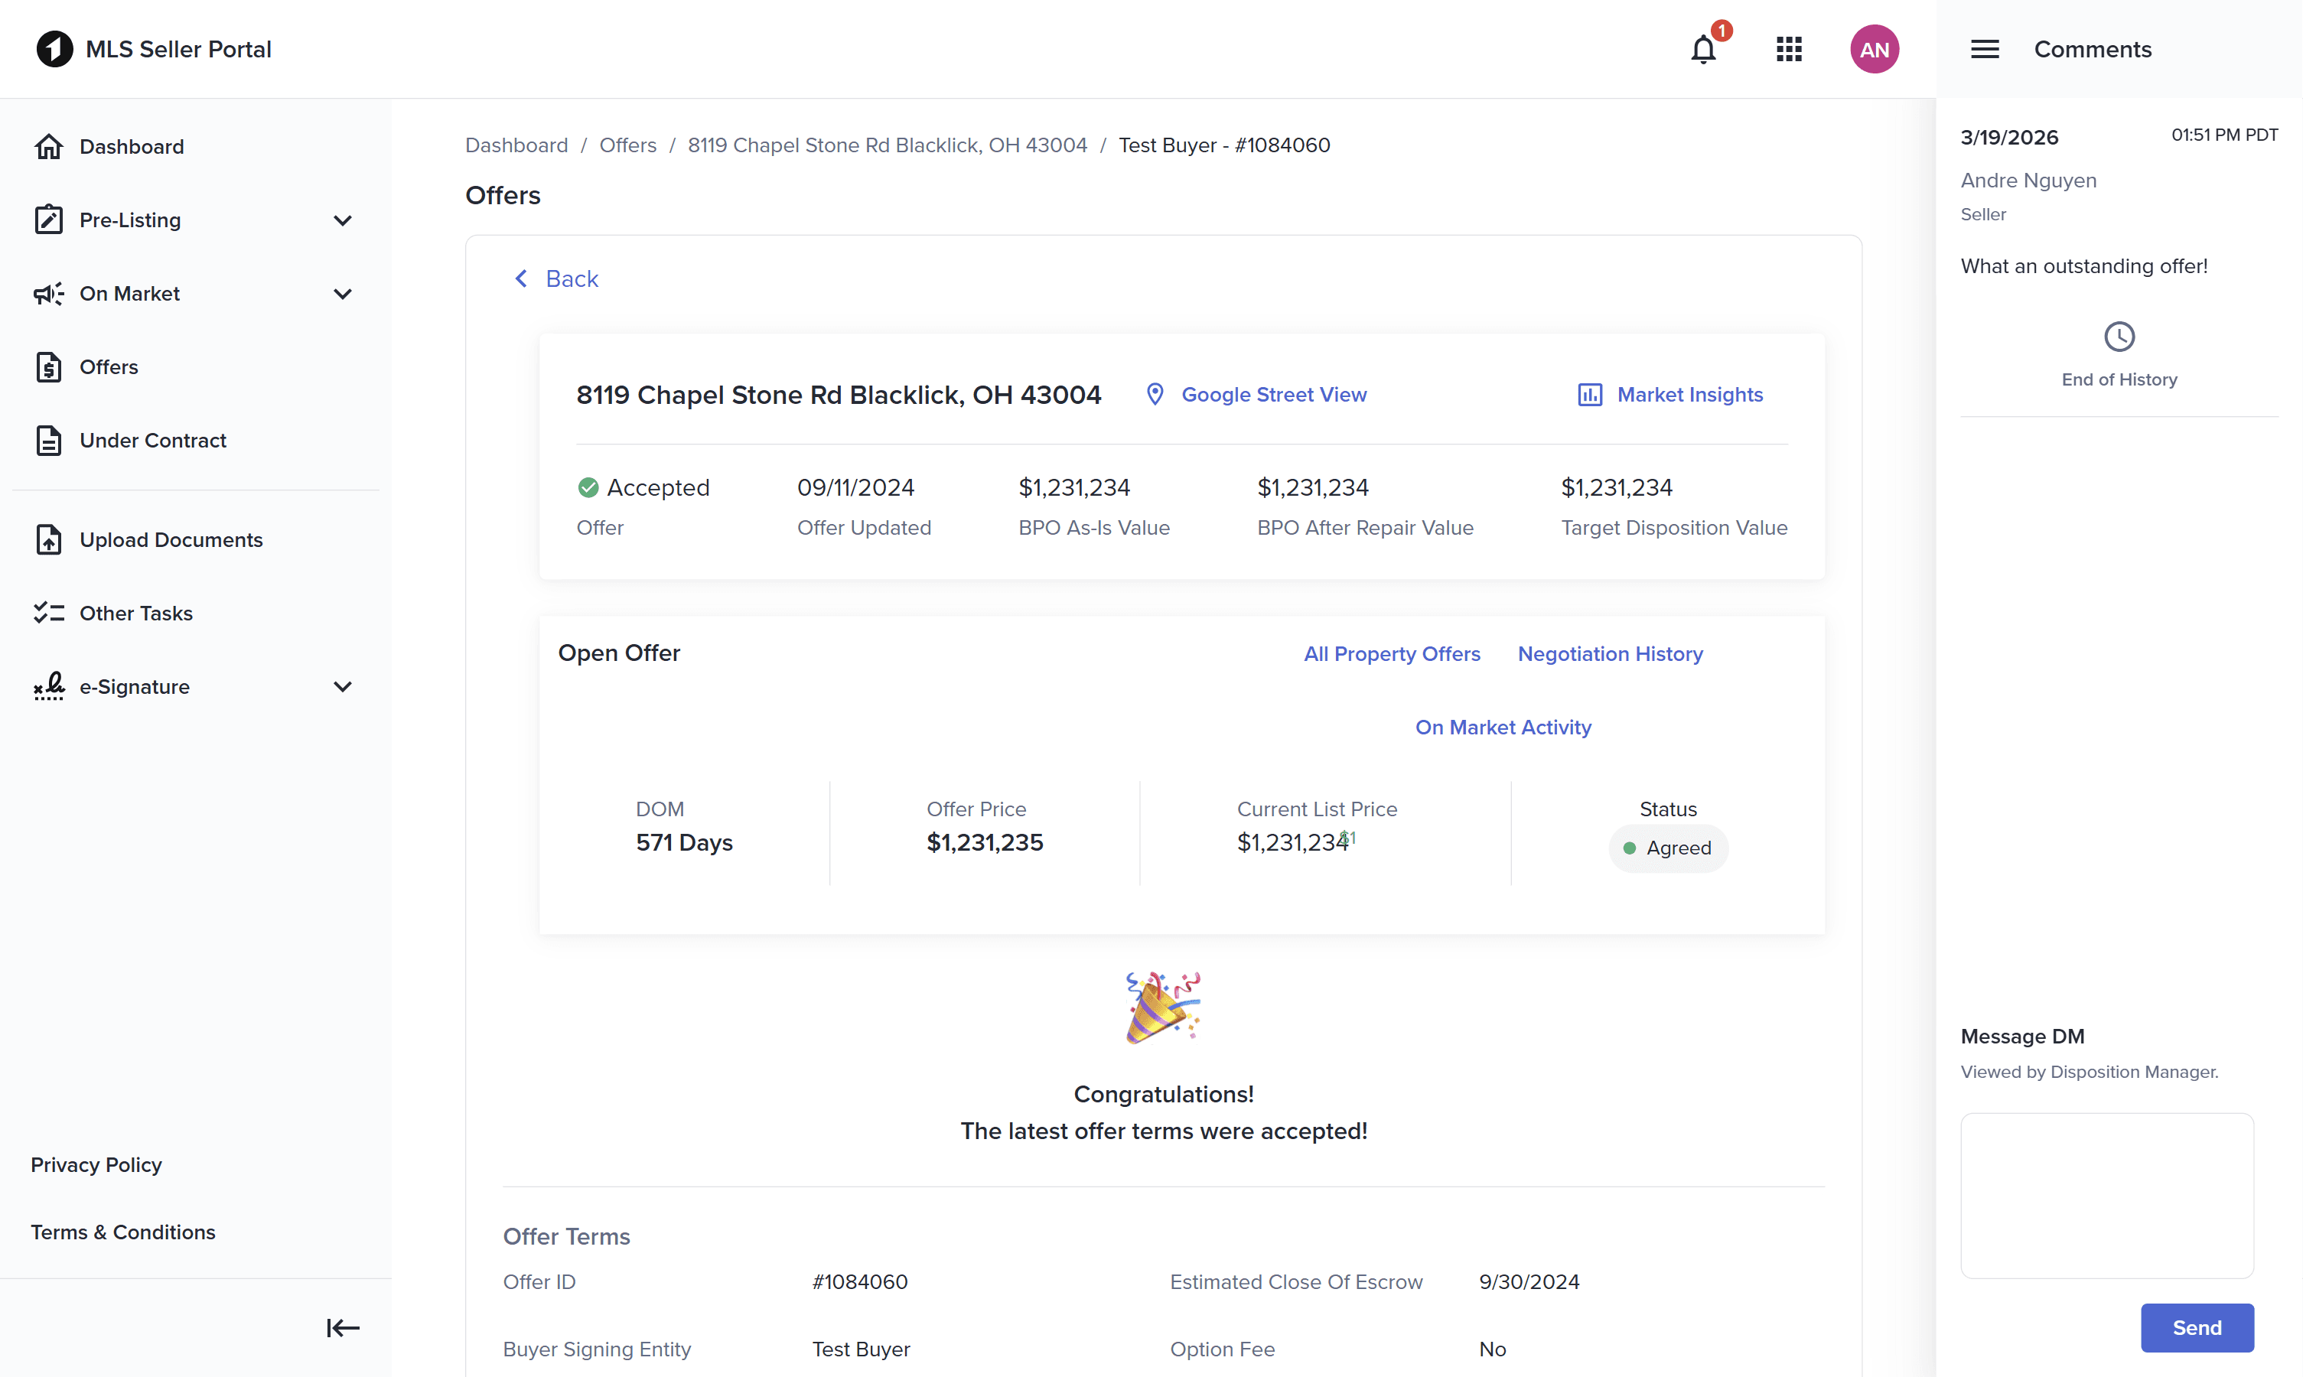Collapse the sidebar using the bottom arrow
The height and width of the screenshot is (1377, 2303).
tap(341, 1328)
